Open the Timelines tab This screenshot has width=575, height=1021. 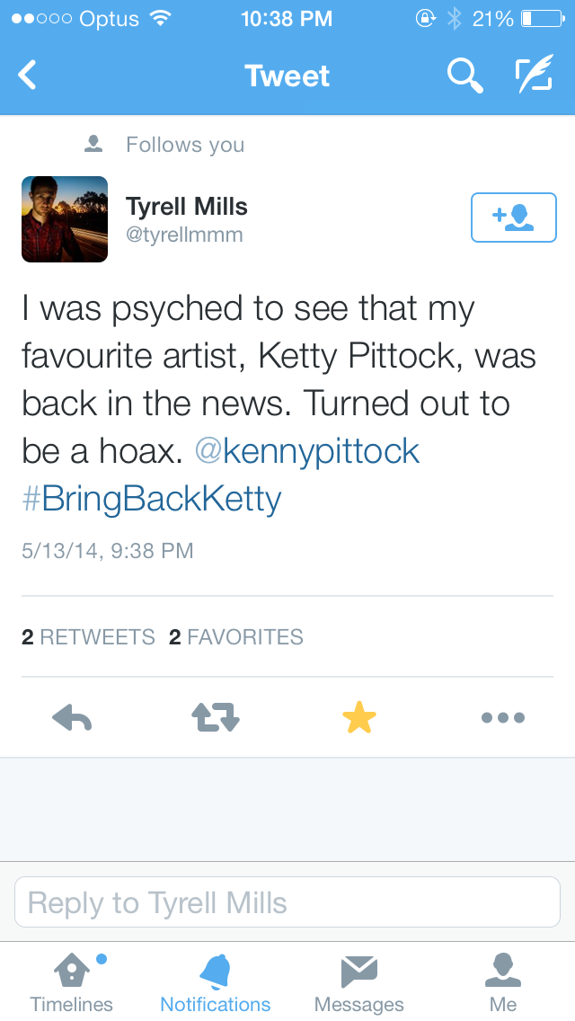pos(72,981)
